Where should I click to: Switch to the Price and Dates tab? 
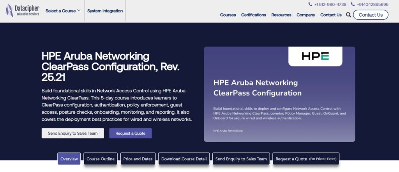[x=138, y=159]
